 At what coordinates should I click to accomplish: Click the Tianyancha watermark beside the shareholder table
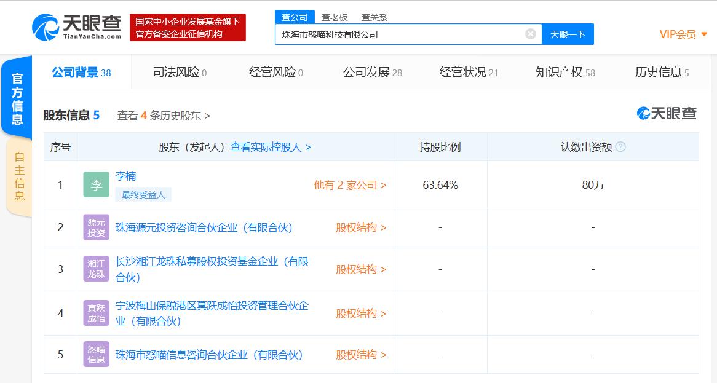point(667,113)
